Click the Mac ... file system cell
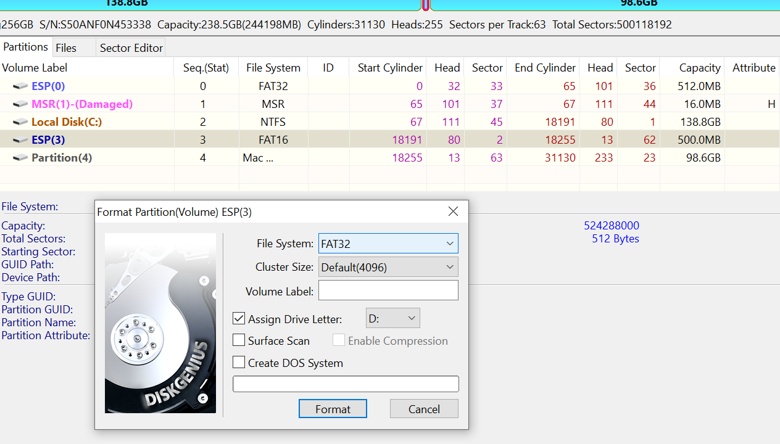Image resolution: width=780 pixels, height=444 pixels. (x=273, y=158)
